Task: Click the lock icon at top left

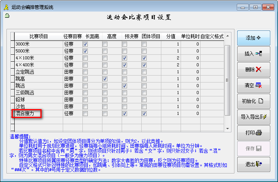Action: point(7,16)
